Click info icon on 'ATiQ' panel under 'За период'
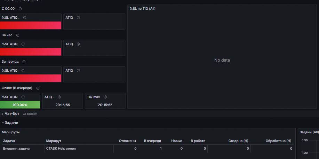 pyautogui.click(x=78, y=71)
